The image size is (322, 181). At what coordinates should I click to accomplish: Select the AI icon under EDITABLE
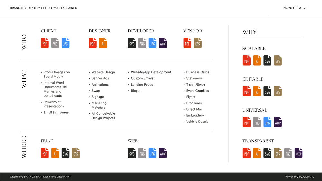[257, 91]
